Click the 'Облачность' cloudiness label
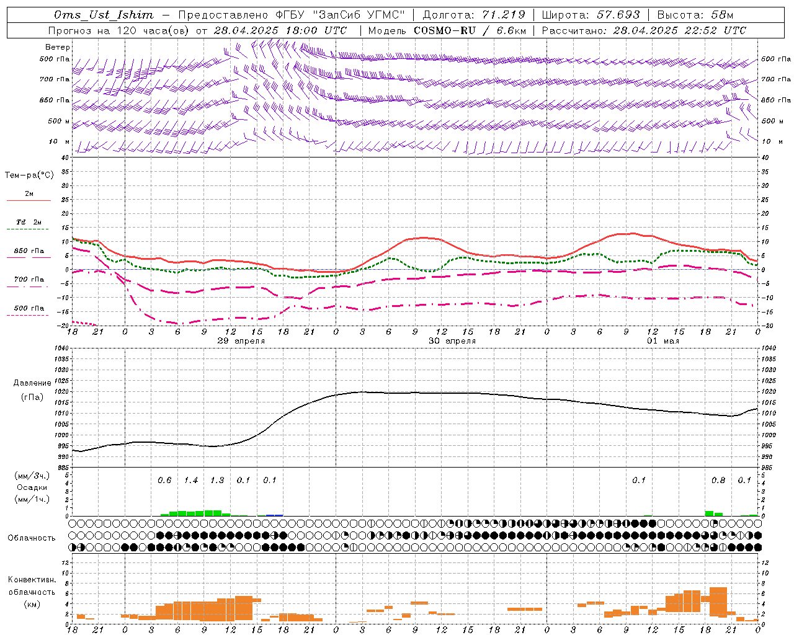 [x=32, y=538]
